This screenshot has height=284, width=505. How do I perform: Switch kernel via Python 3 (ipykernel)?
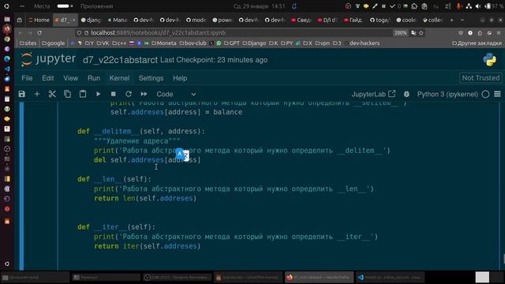click(x=447, y=94)
